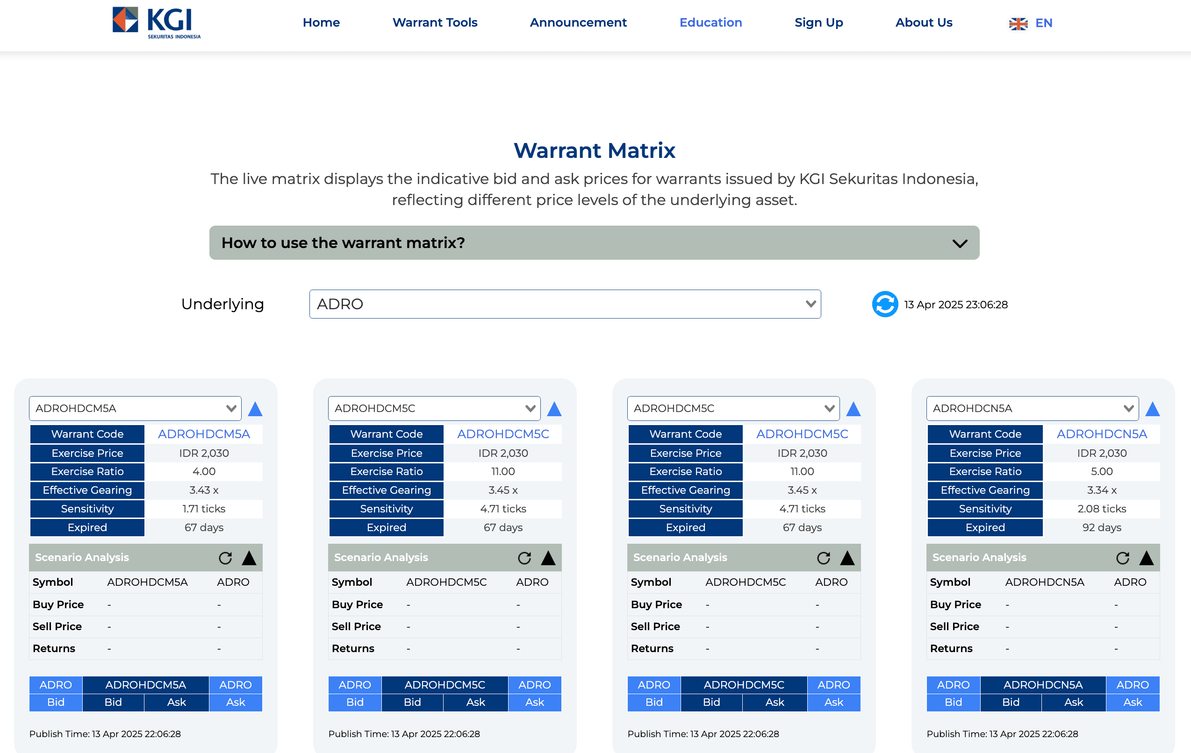Screen dimensions: 1191x753
Task: Open the first card's ADROHDCM5A warrant dropdown
Action: 135,408
